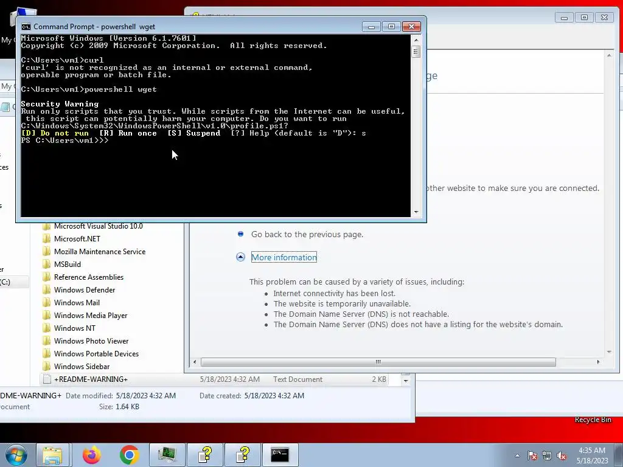Click the Command Prompt scroll down arrow
This screenshot has width=623, height=467.
pos(416,212)
